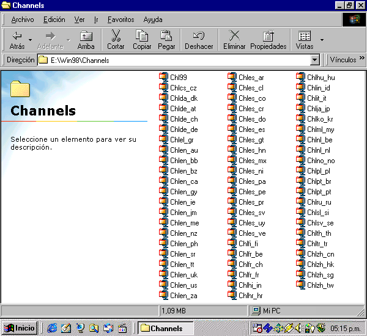Select the Chlzh_cn file

tap(315, 254)
